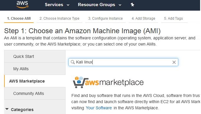This screenshot has width=201, height=114.
Task: Follow the Your Software link
Action: coord(99,108)
